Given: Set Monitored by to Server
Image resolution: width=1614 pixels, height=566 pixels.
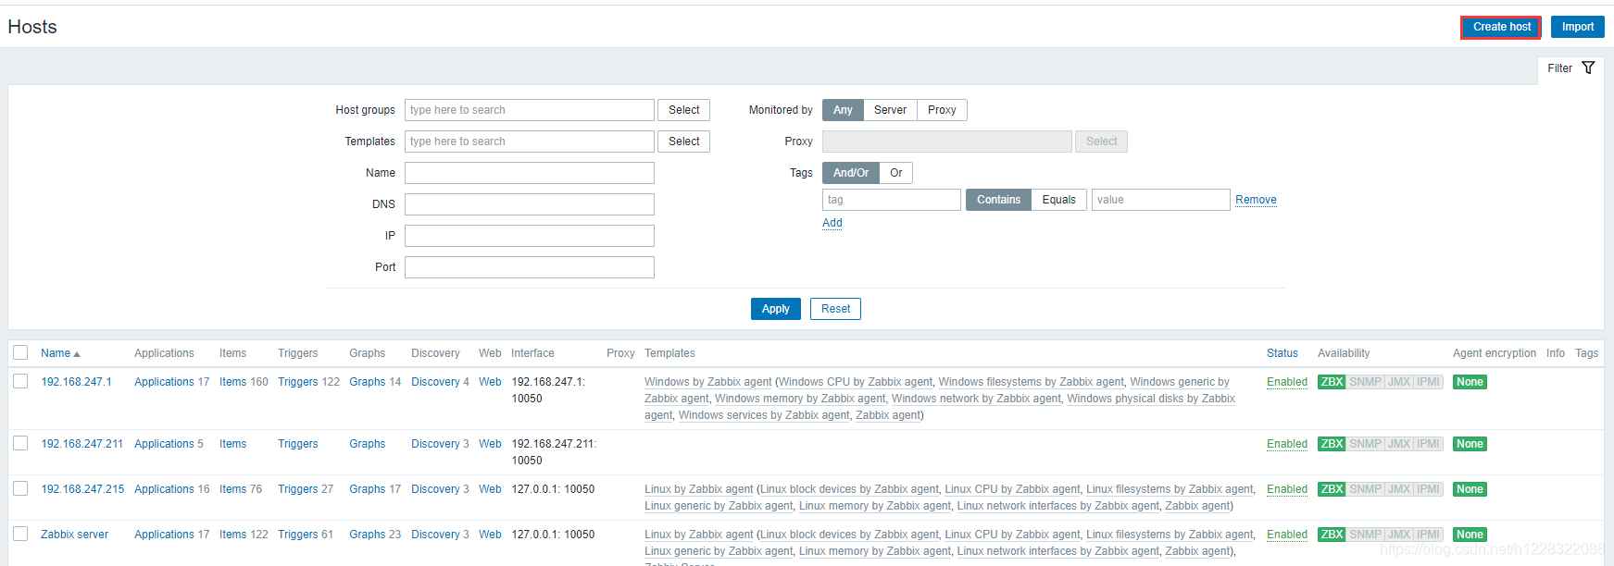Looking at the screenshot, I should (x=890, y=110).
